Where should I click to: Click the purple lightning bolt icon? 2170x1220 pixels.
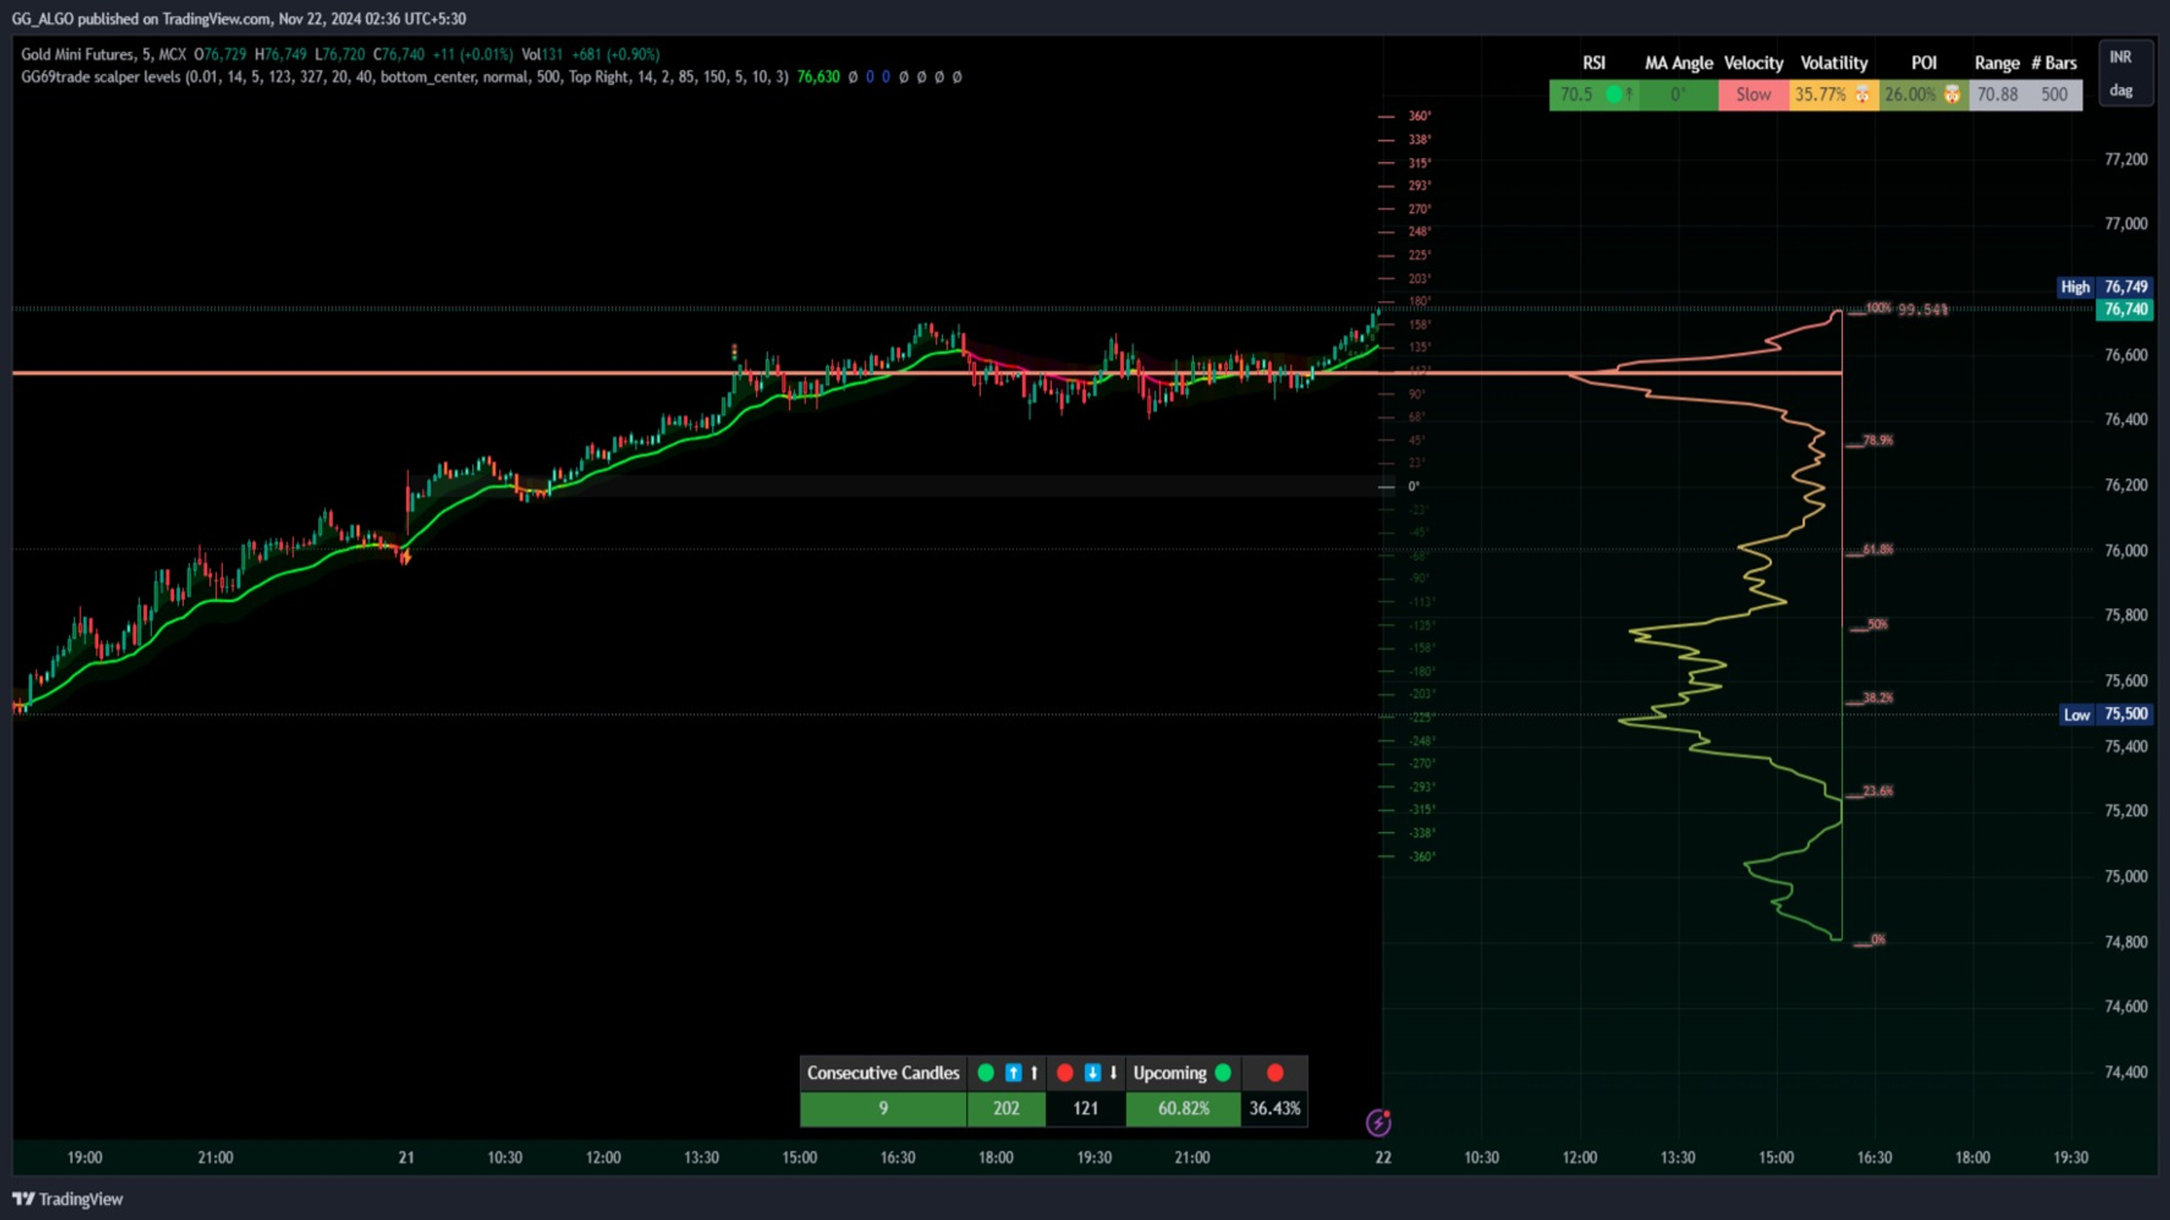(1378, 1123)
